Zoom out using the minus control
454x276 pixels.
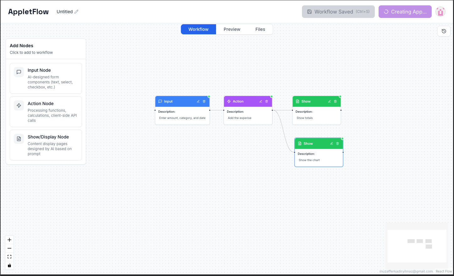click(x=9, y=248)
